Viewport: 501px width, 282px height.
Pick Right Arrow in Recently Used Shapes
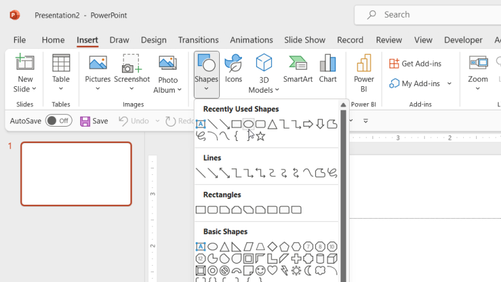tap(308, 124)
